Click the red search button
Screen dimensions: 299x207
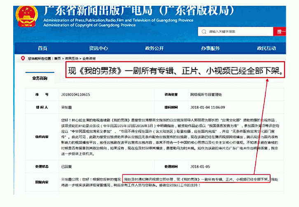(280, 31)
